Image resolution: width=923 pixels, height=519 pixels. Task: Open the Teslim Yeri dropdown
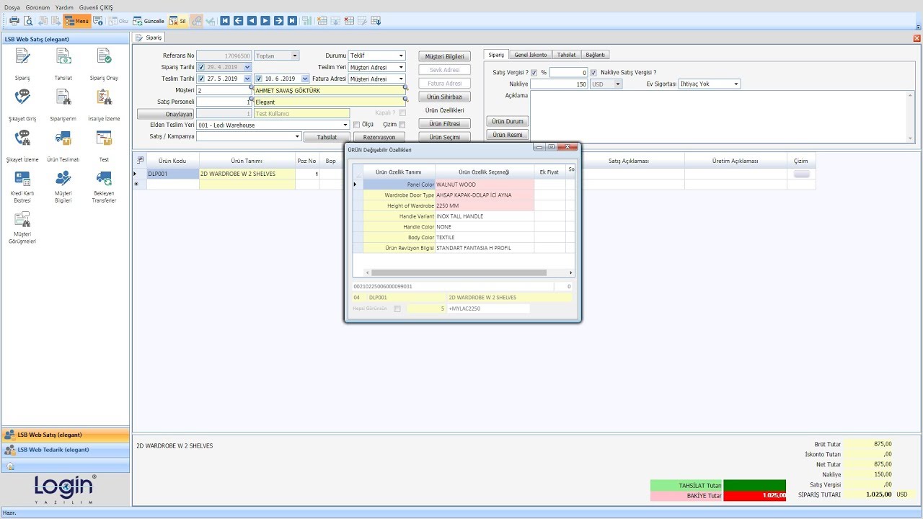(401, 67)
